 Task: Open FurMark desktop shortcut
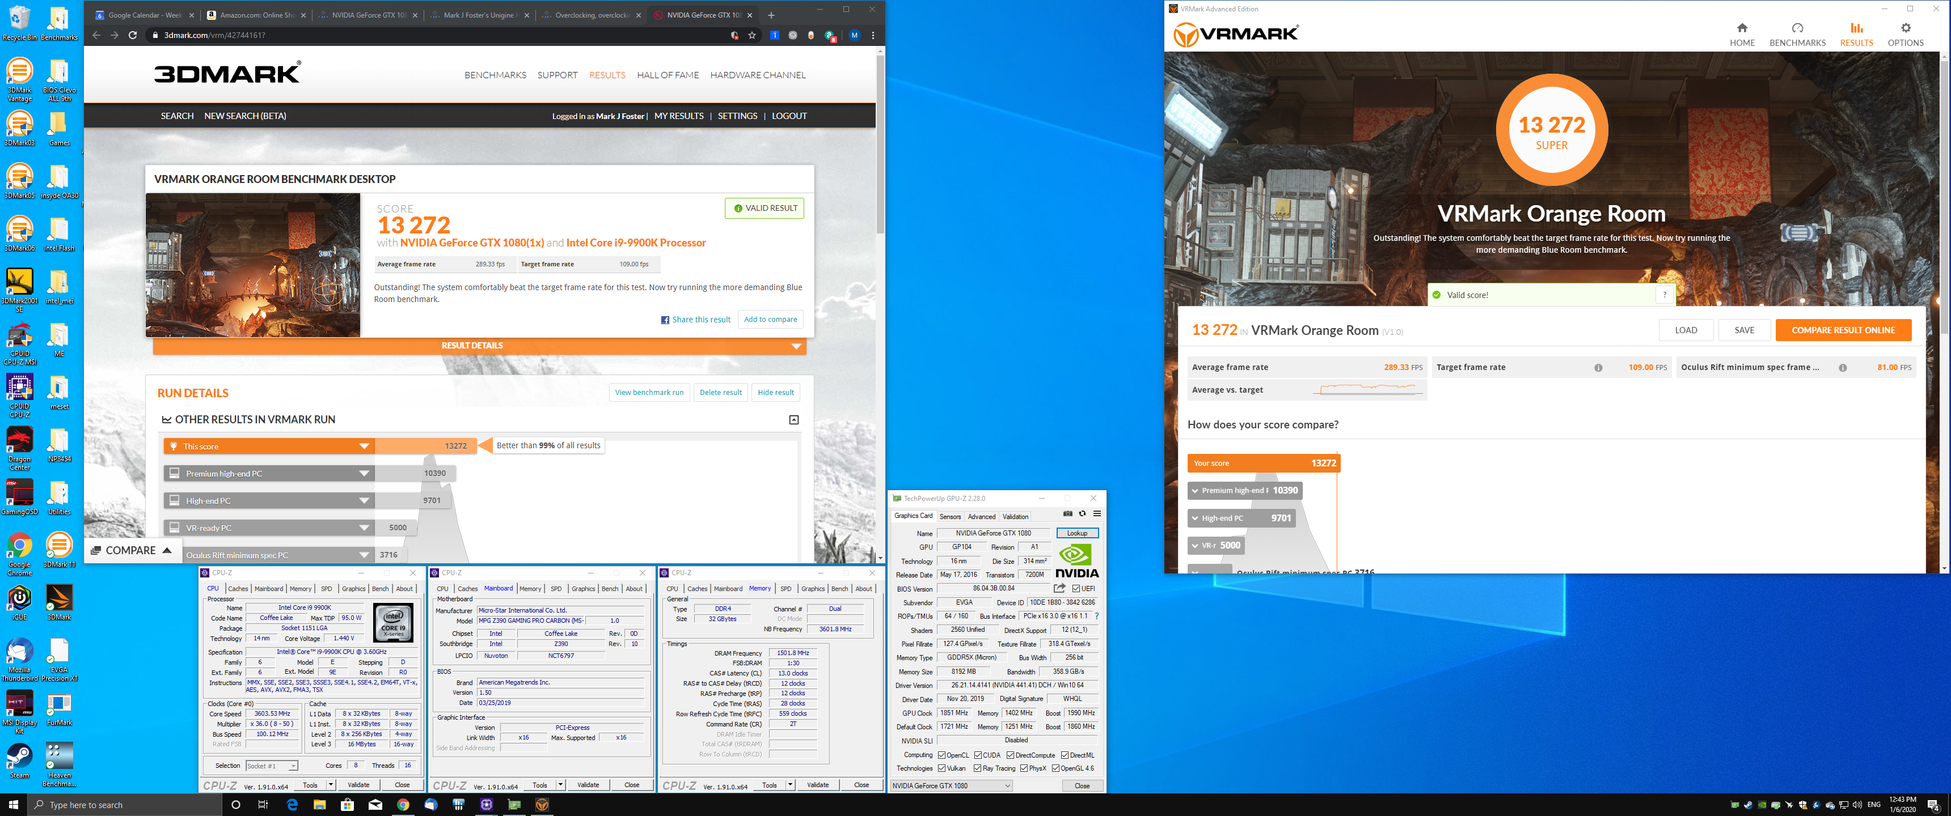coord(59,708)
